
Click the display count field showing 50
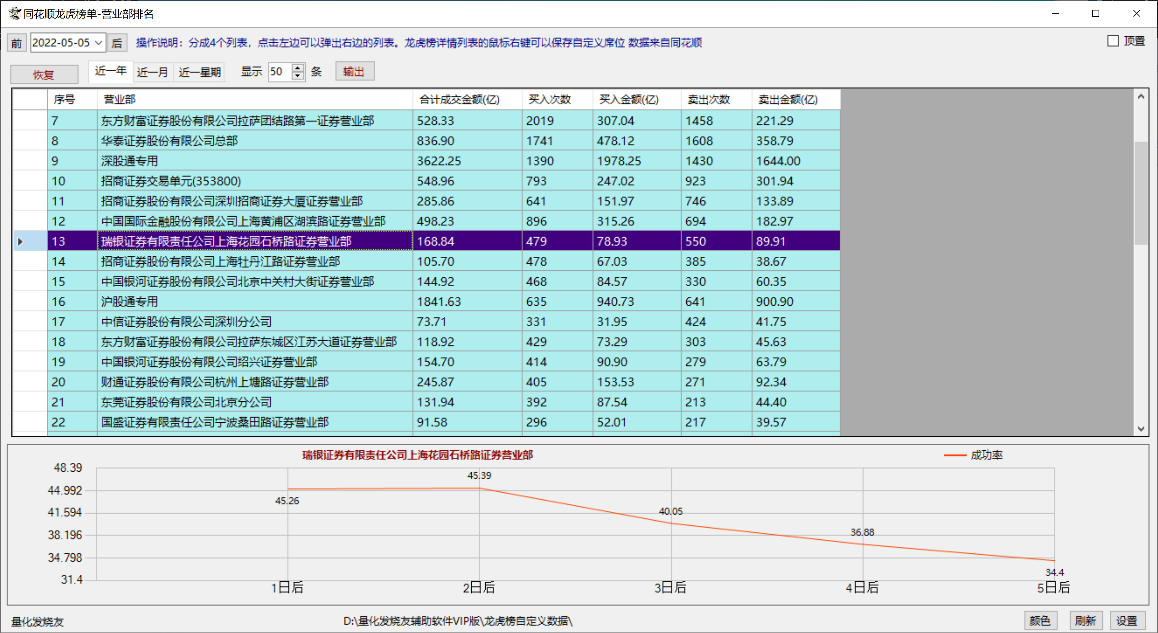tap(280, 72)
